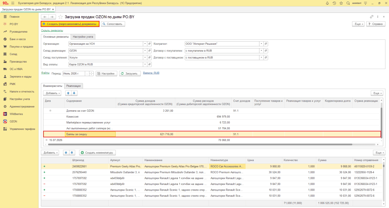Switch to Реализации tab
The height and width of the screenshot is (208, 389).
point(73,86)
